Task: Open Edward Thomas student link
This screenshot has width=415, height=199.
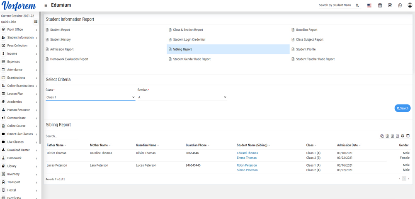Action: tap(247, 153)
